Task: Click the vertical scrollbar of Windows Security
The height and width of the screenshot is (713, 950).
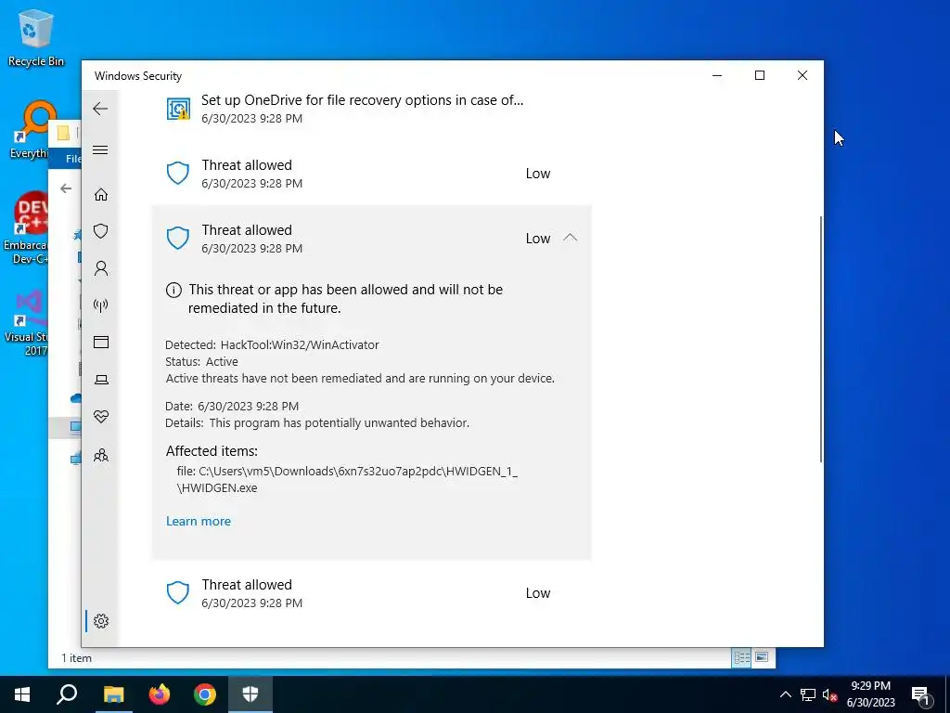Action: coord(820,338)
